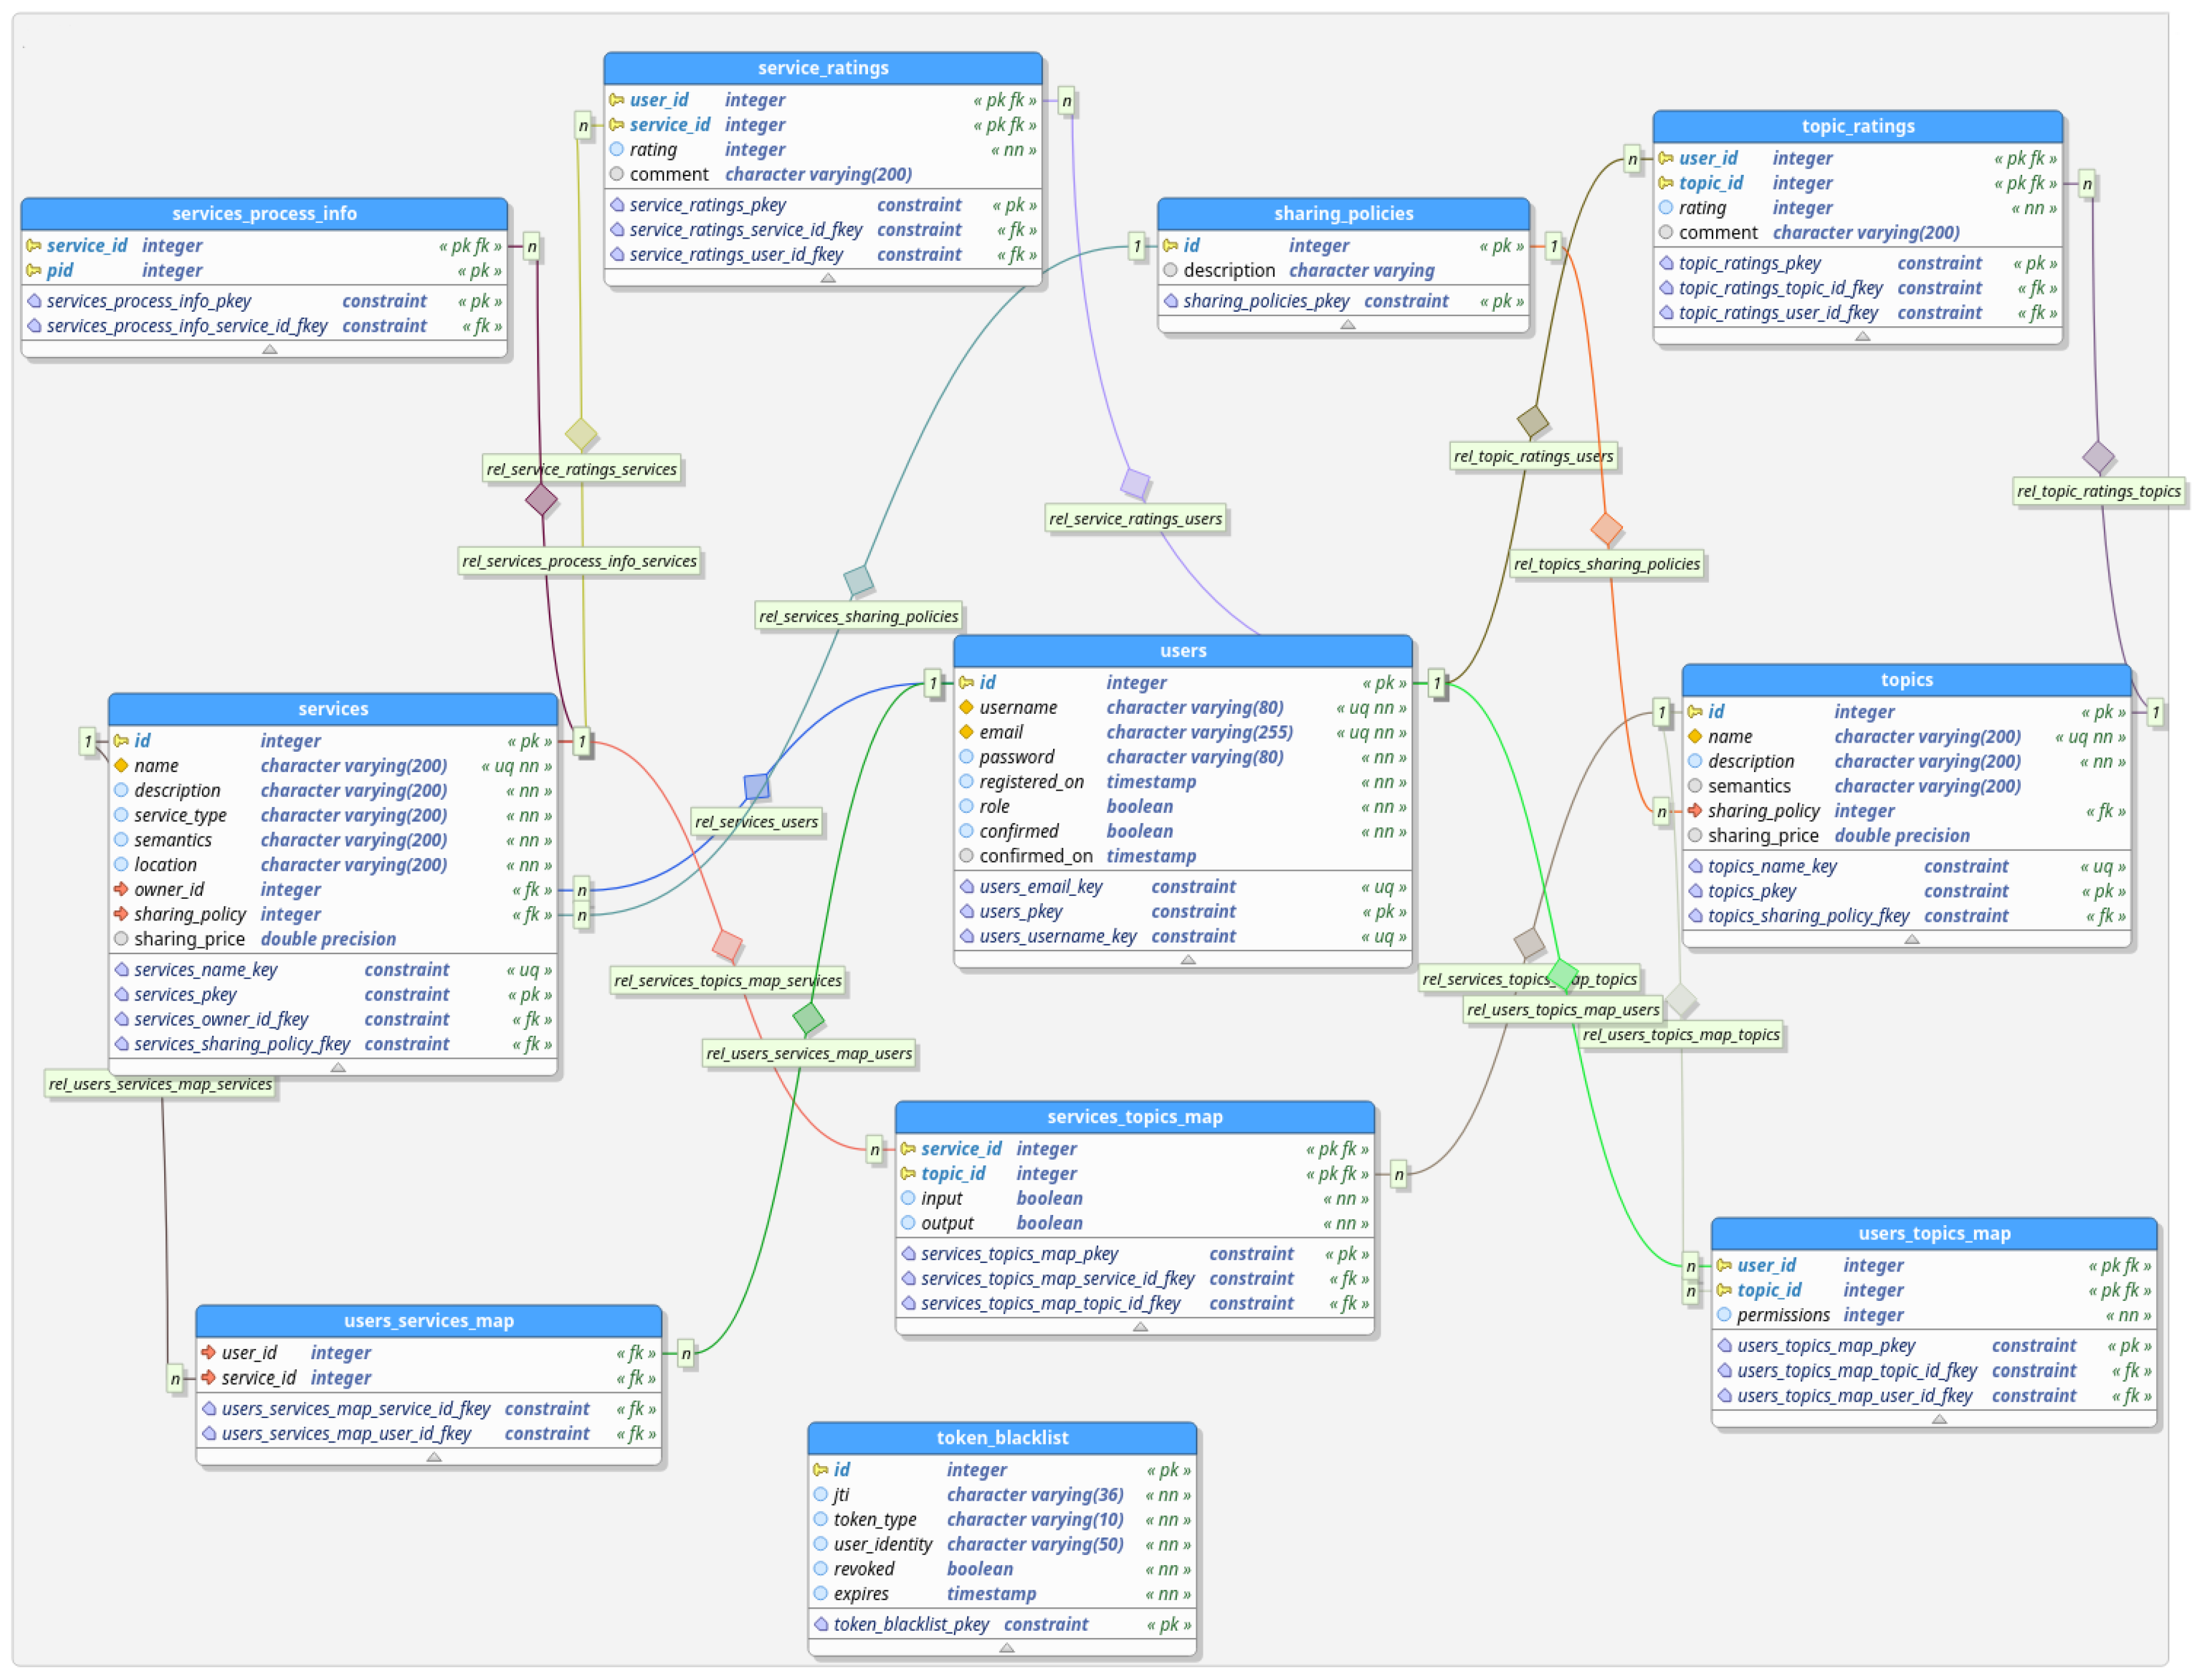Click the foreign key arrow beside topics sharing_policy
This screenshot has height=1680, width=2203.
(x=1694, y=811)
